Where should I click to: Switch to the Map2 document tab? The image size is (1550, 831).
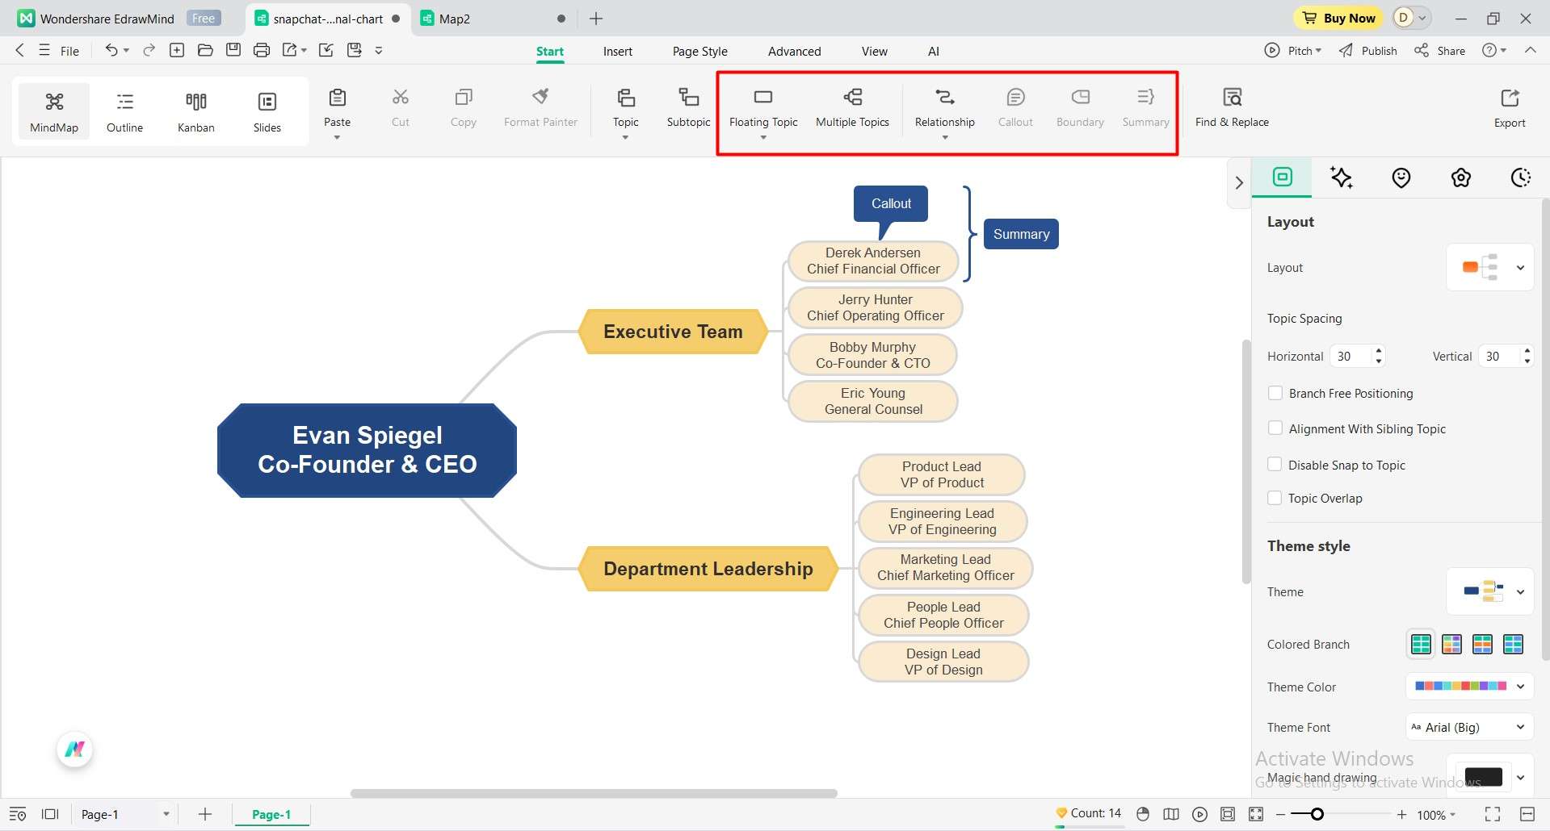[455, 18]
